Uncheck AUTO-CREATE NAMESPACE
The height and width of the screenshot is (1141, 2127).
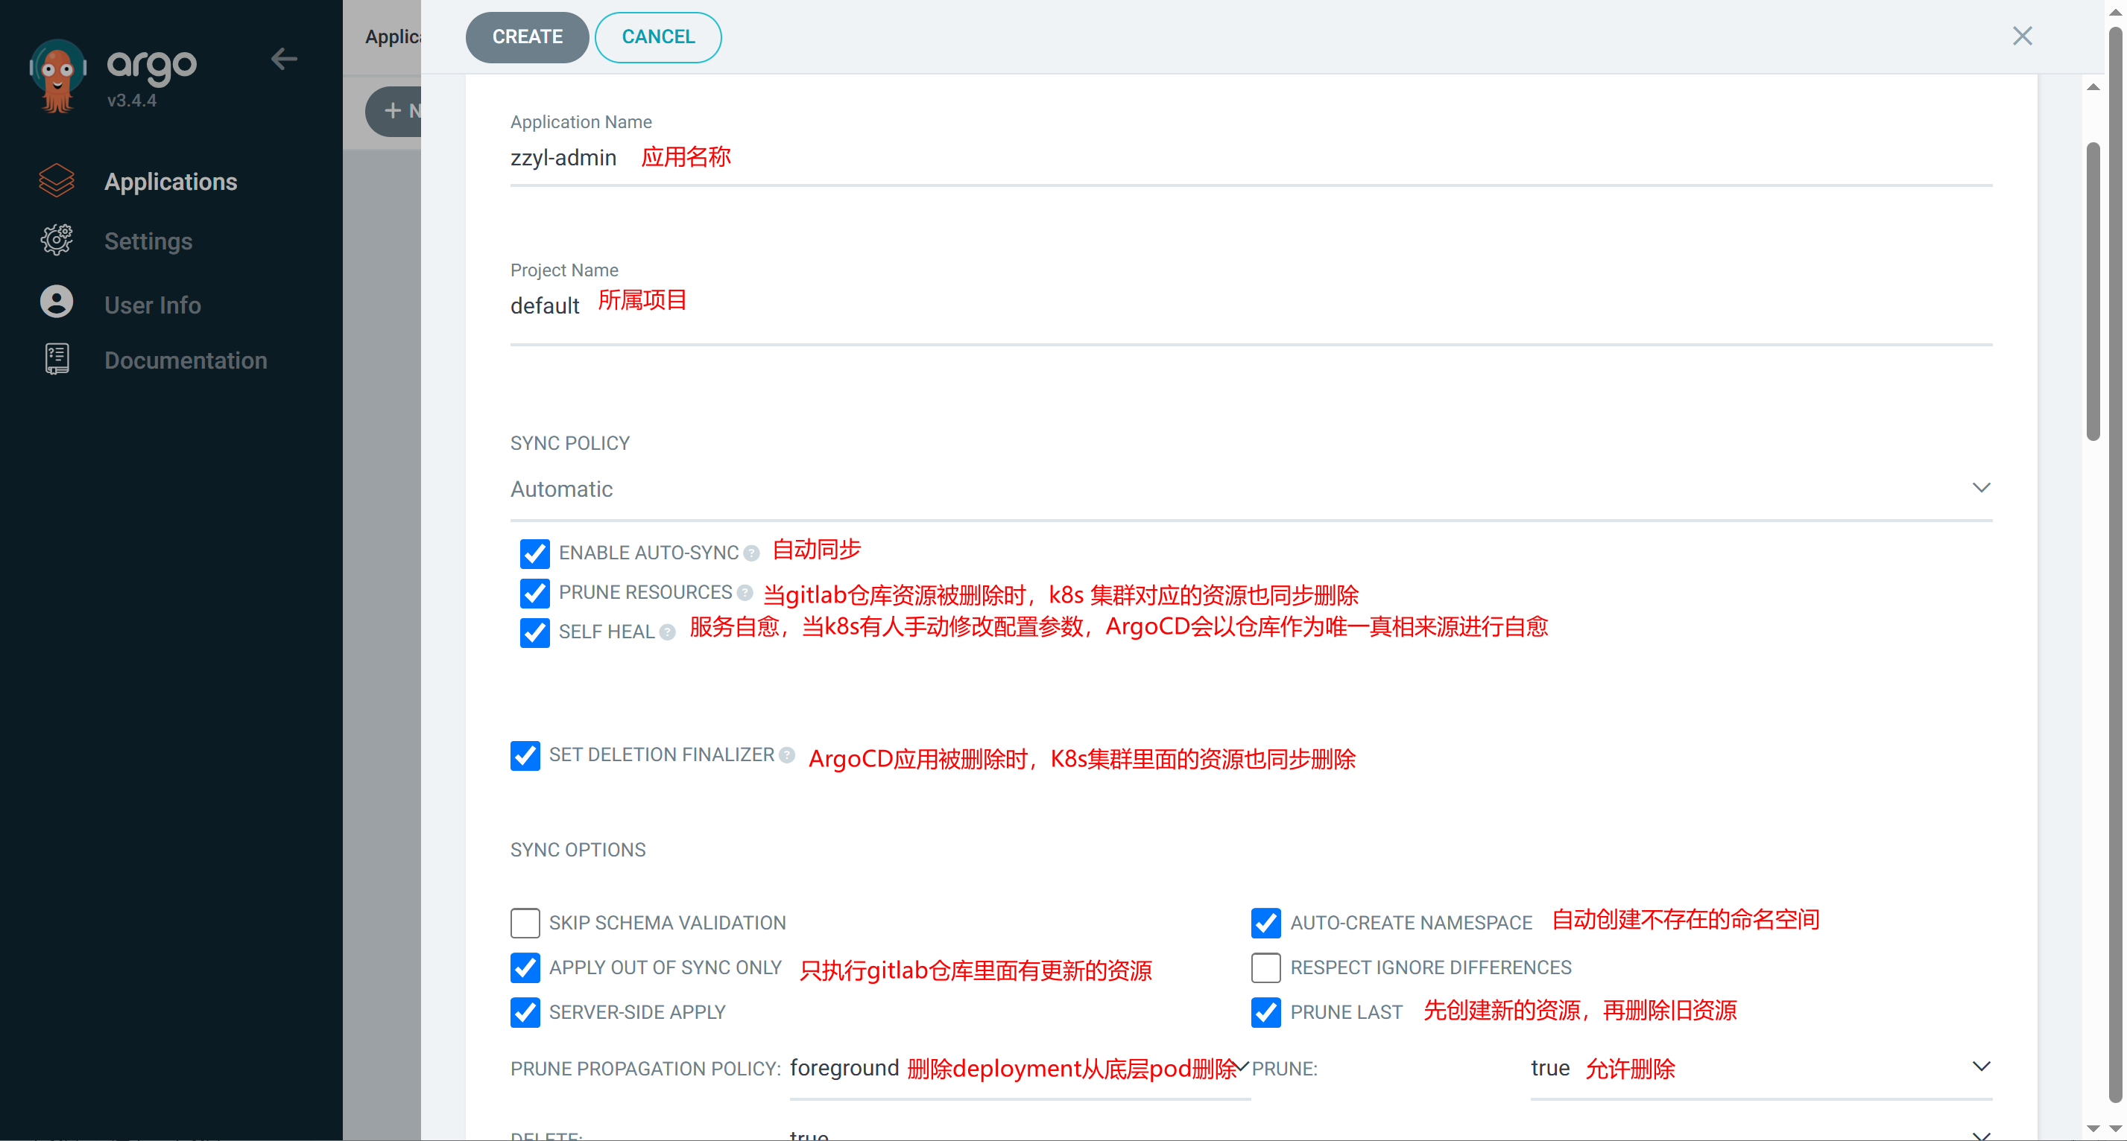(1265, 924)
